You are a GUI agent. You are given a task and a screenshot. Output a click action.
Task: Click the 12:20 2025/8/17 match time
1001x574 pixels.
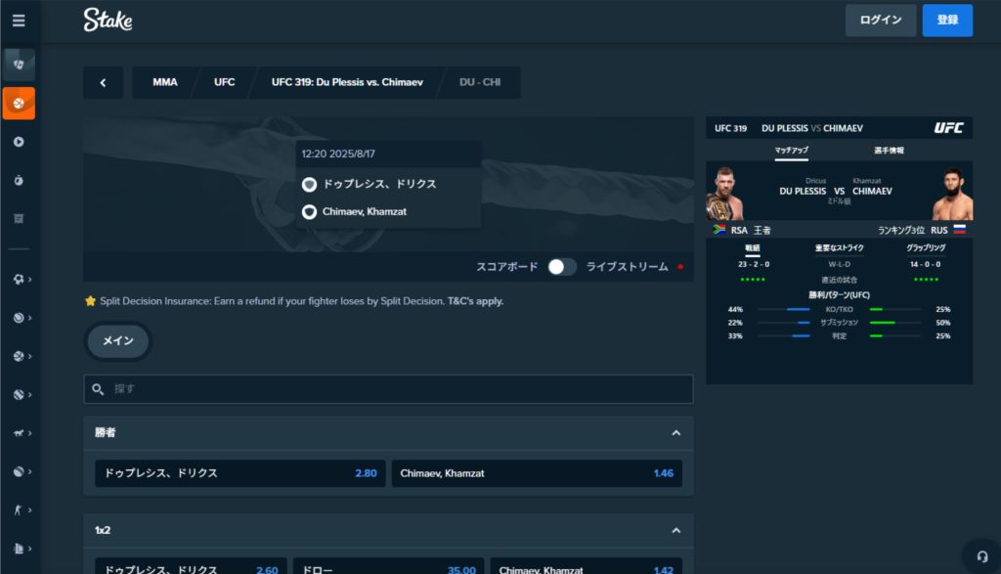tap(338, 154)
